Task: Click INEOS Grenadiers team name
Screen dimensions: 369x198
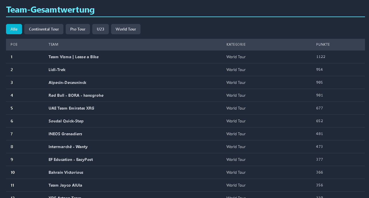Action: [x=65, y=134]
